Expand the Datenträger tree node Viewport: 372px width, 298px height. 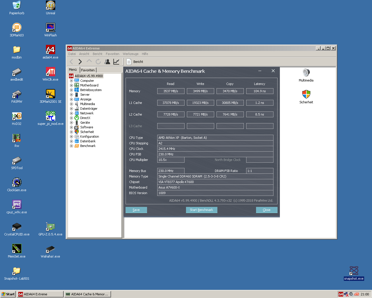coord(71,109)
